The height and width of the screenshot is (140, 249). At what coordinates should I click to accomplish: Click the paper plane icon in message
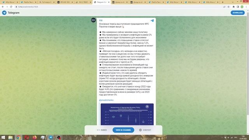coord(152,21)
